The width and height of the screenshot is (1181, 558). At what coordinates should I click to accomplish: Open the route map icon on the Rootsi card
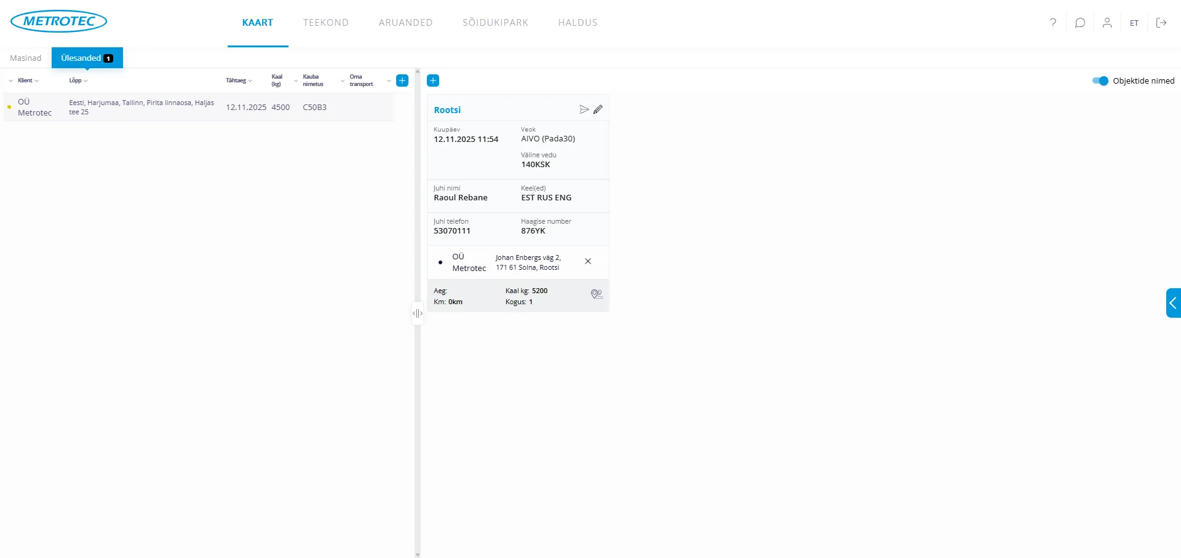coord(596,294)
